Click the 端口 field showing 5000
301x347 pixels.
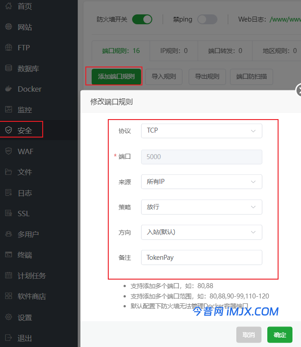click(201, 157)
